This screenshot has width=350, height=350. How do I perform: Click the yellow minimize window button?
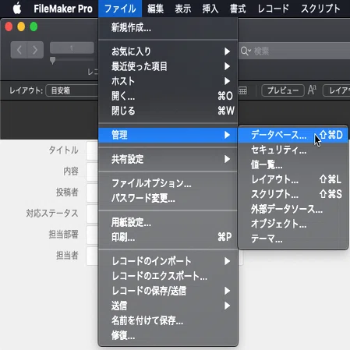[x=21, y=27]
